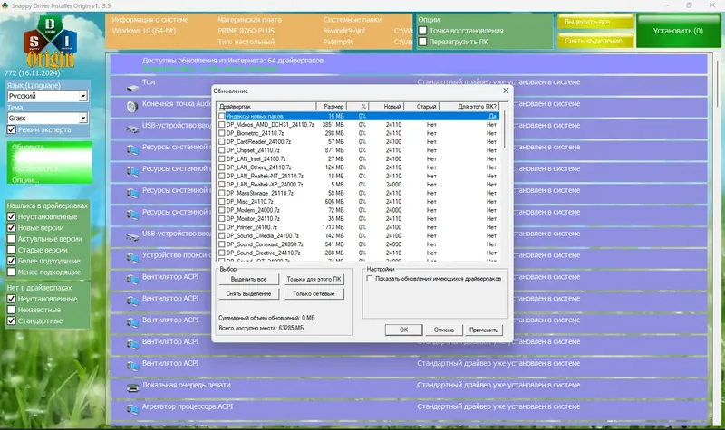Sort by Размер column header
The width and height of the screenshot is (725, 430).
coord(332,106)
